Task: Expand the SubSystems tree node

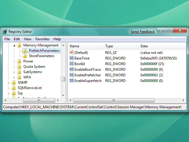Action: pyautogui.click(x=14, y=72)
